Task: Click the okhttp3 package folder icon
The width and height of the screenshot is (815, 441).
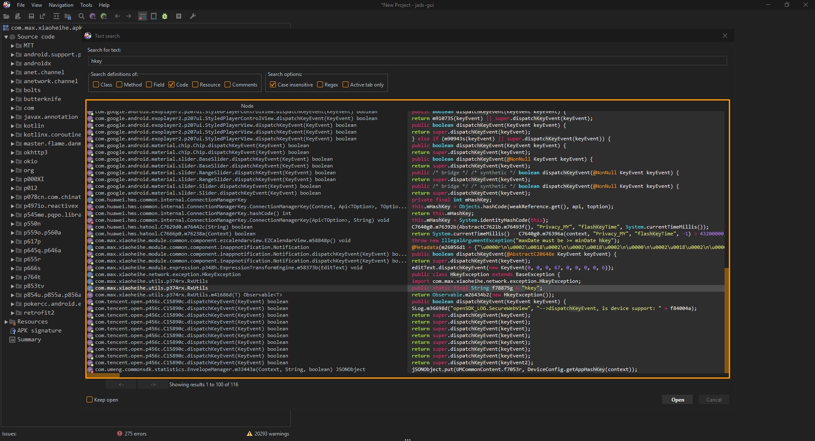Action: click(19, 152)
